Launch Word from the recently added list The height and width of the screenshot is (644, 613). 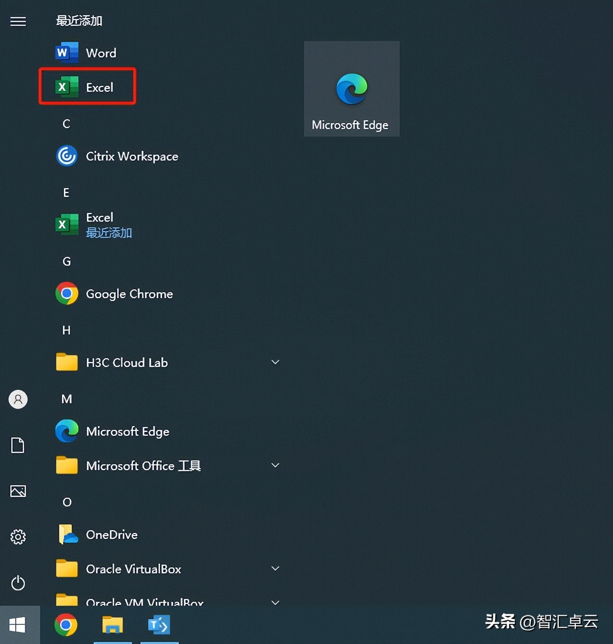[x=101, y=53]
